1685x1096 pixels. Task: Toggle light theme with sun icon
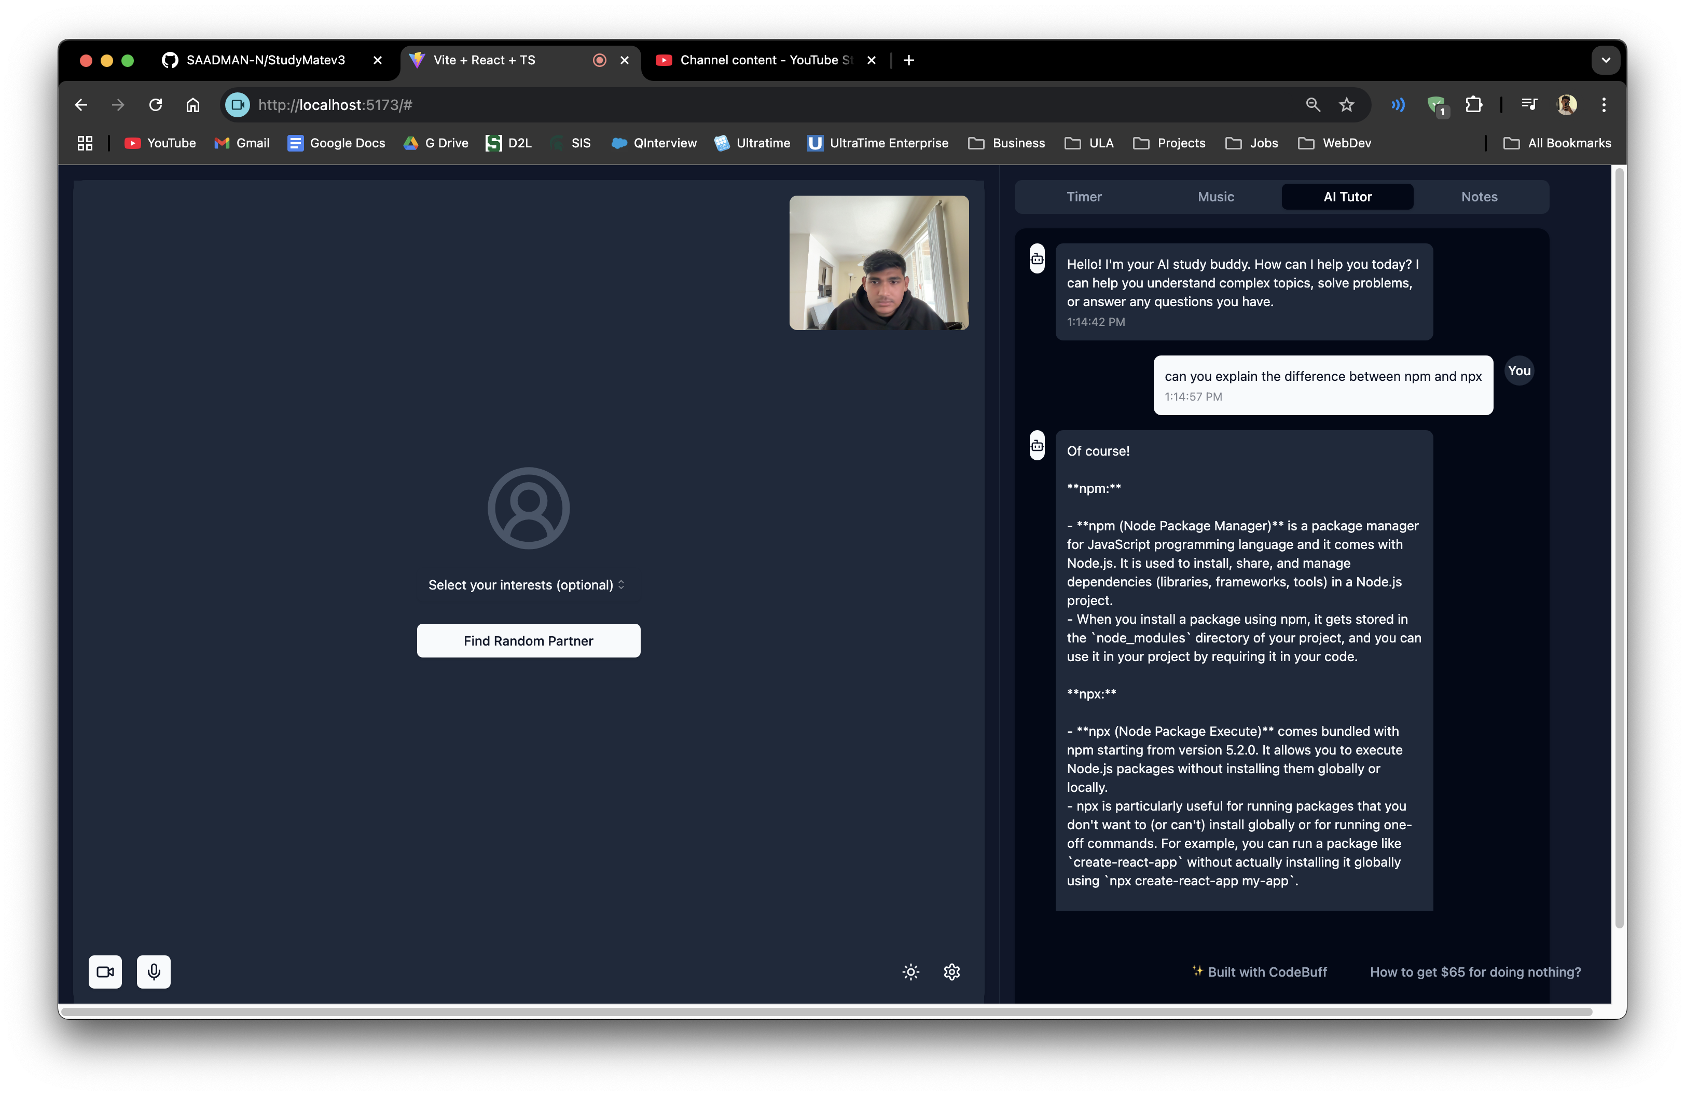click(910, 971)
